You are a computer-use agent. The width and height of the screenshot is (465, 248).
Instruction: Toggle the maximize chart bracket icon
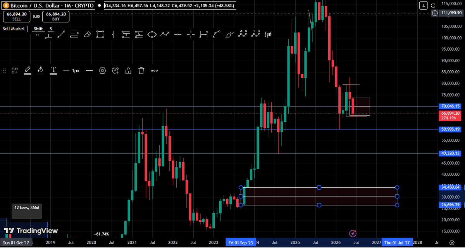(x=433, y=5)
